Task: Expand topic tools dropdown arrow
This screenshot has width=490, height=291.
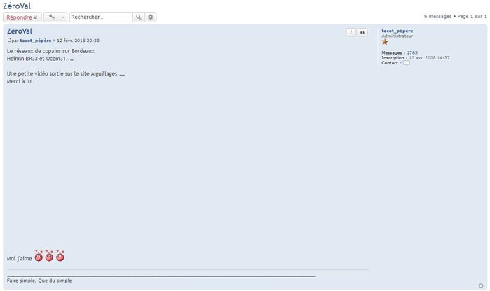Action: tap(63, 17)
